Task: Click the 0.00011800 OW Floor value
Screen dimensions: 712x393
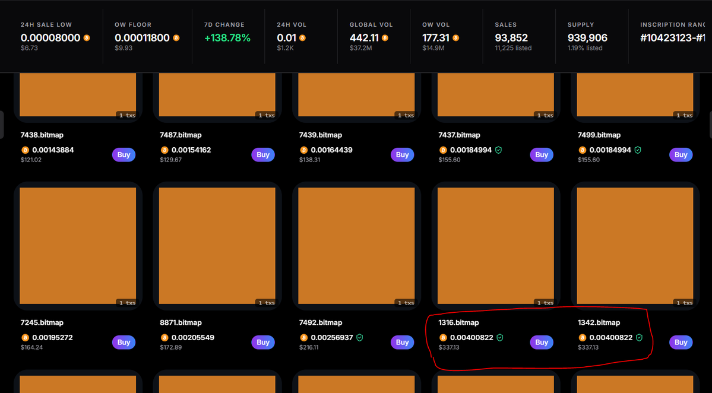Action: pyautogui.click(x=142, y=38)
